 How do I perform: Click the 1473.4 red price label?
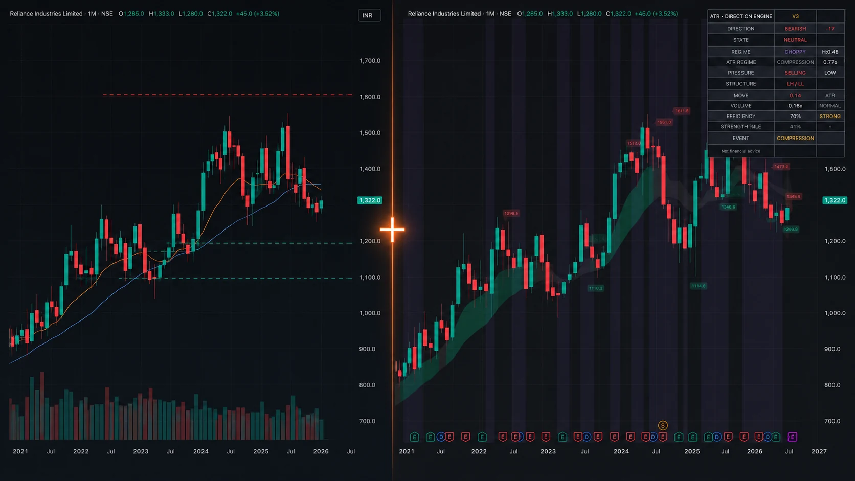tap(781, 167)
